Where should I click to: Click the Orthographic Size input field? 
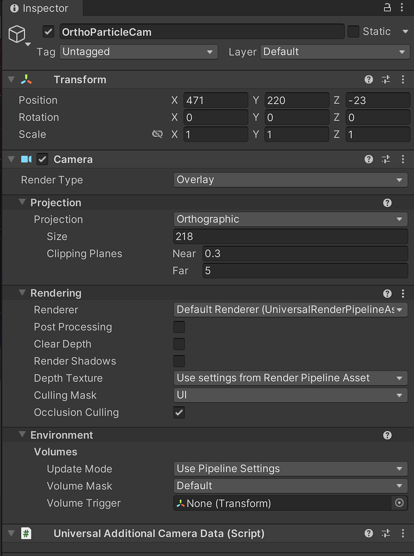[290, 236]
